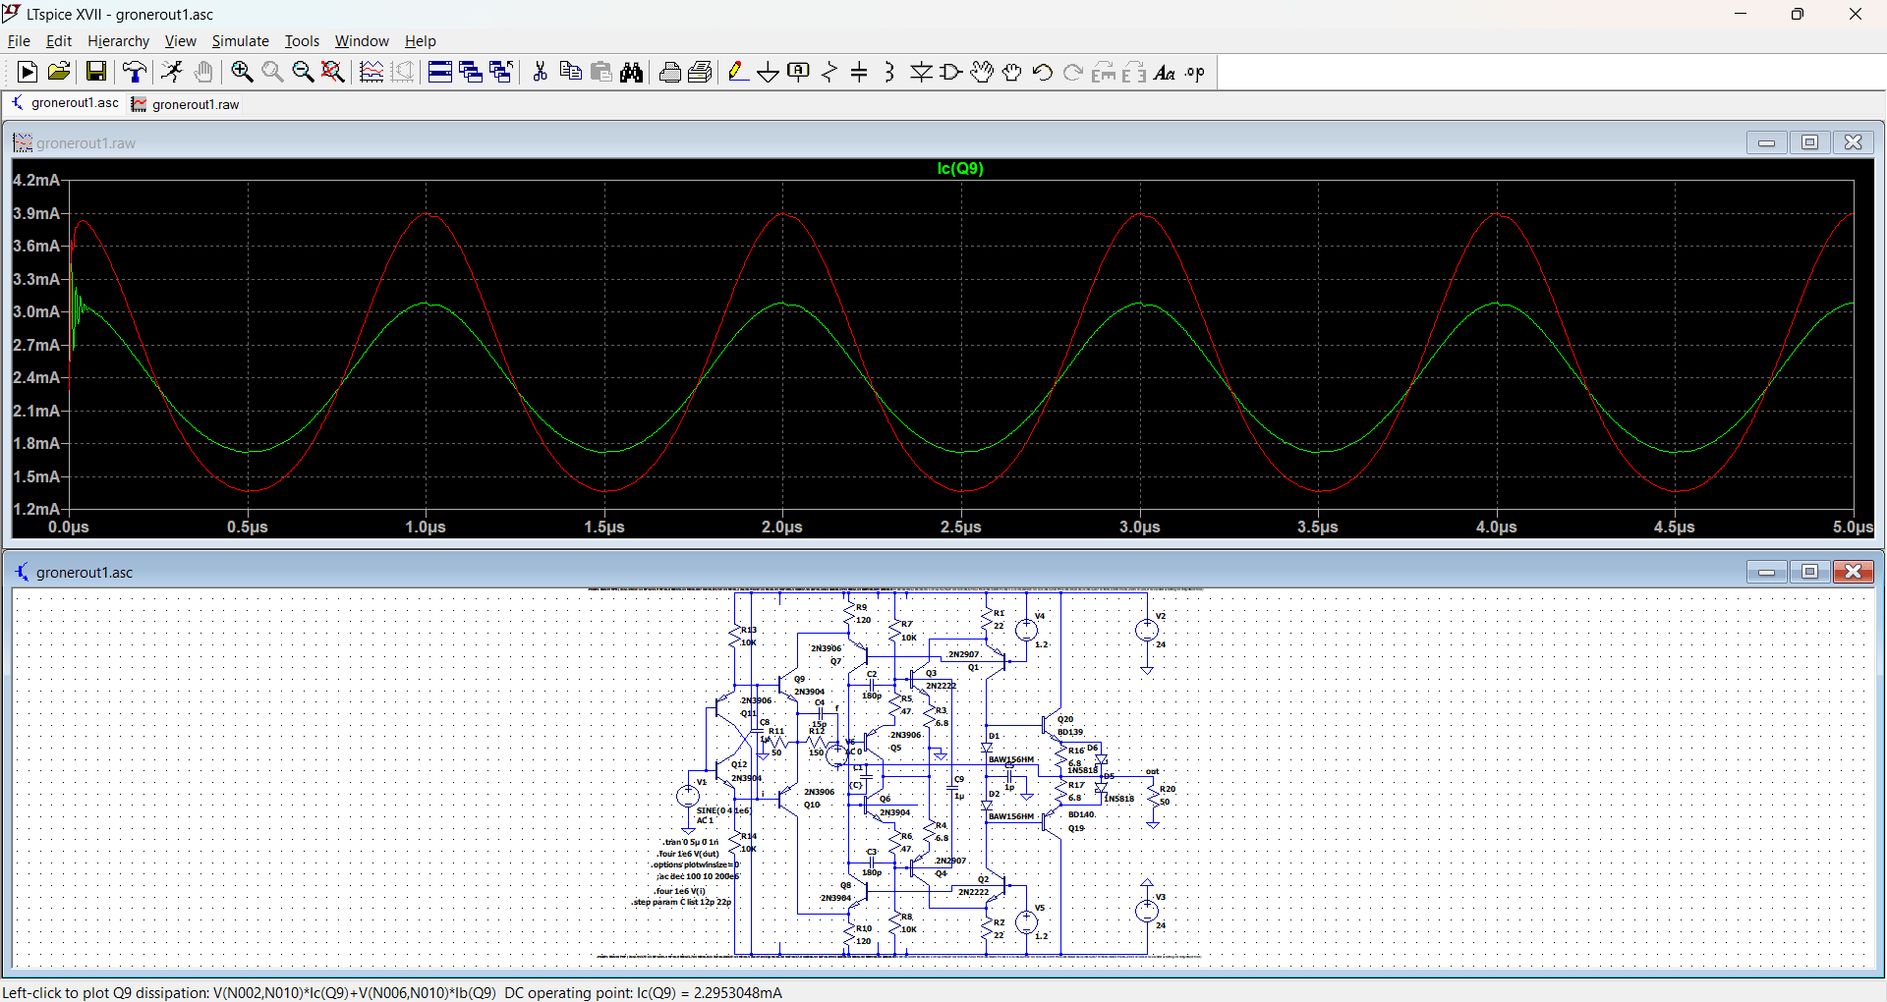Select the Inductor component tool
Viewport: 1887px width, 1002px height.
point(889,72)
